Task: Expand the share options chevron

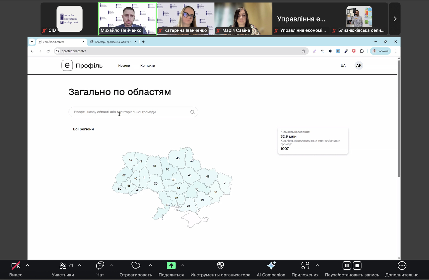Action: click(183, 265)
